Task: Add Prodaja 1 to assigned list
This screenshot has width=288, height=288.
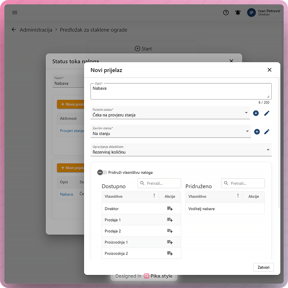Action: [x=170, y=220]
